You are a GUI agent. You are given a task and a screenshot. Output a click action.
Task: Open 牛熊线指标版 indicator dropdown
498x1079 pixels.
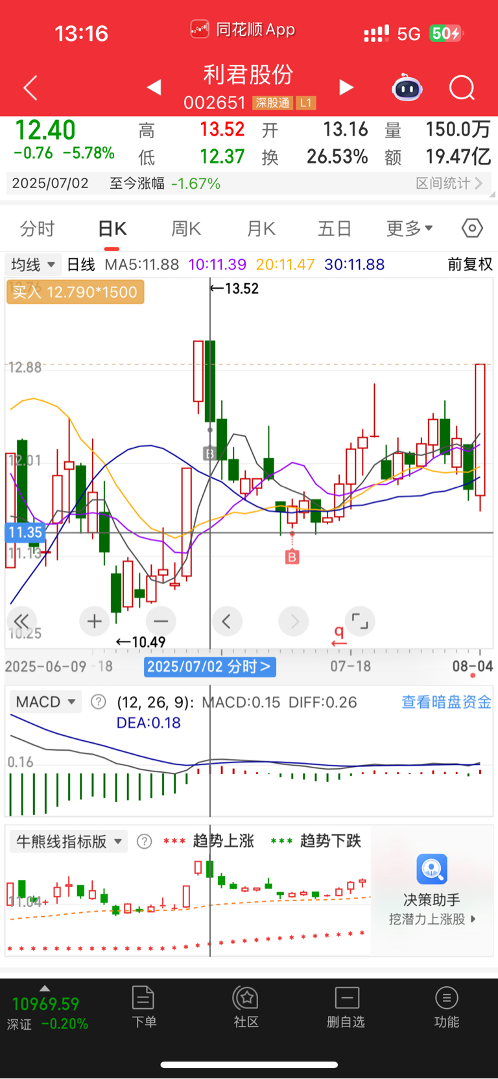[69, 842]
